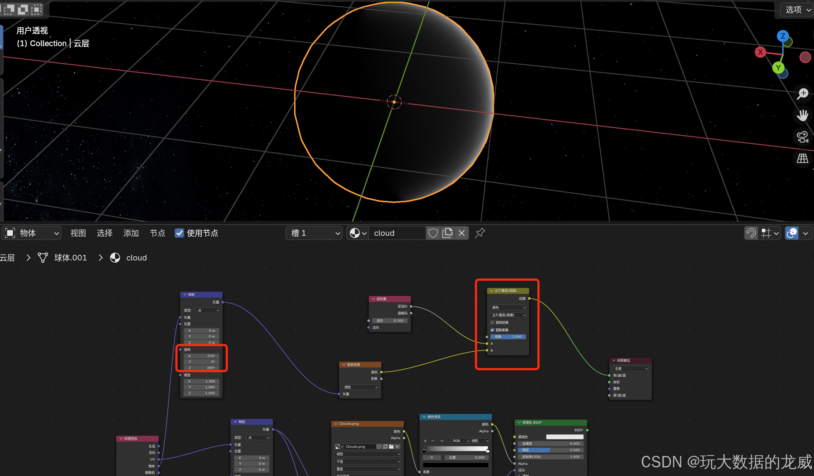814x476 pixels.
Task: Click the duplicate material icon next to cloud
Action: (x=447, y=233)
